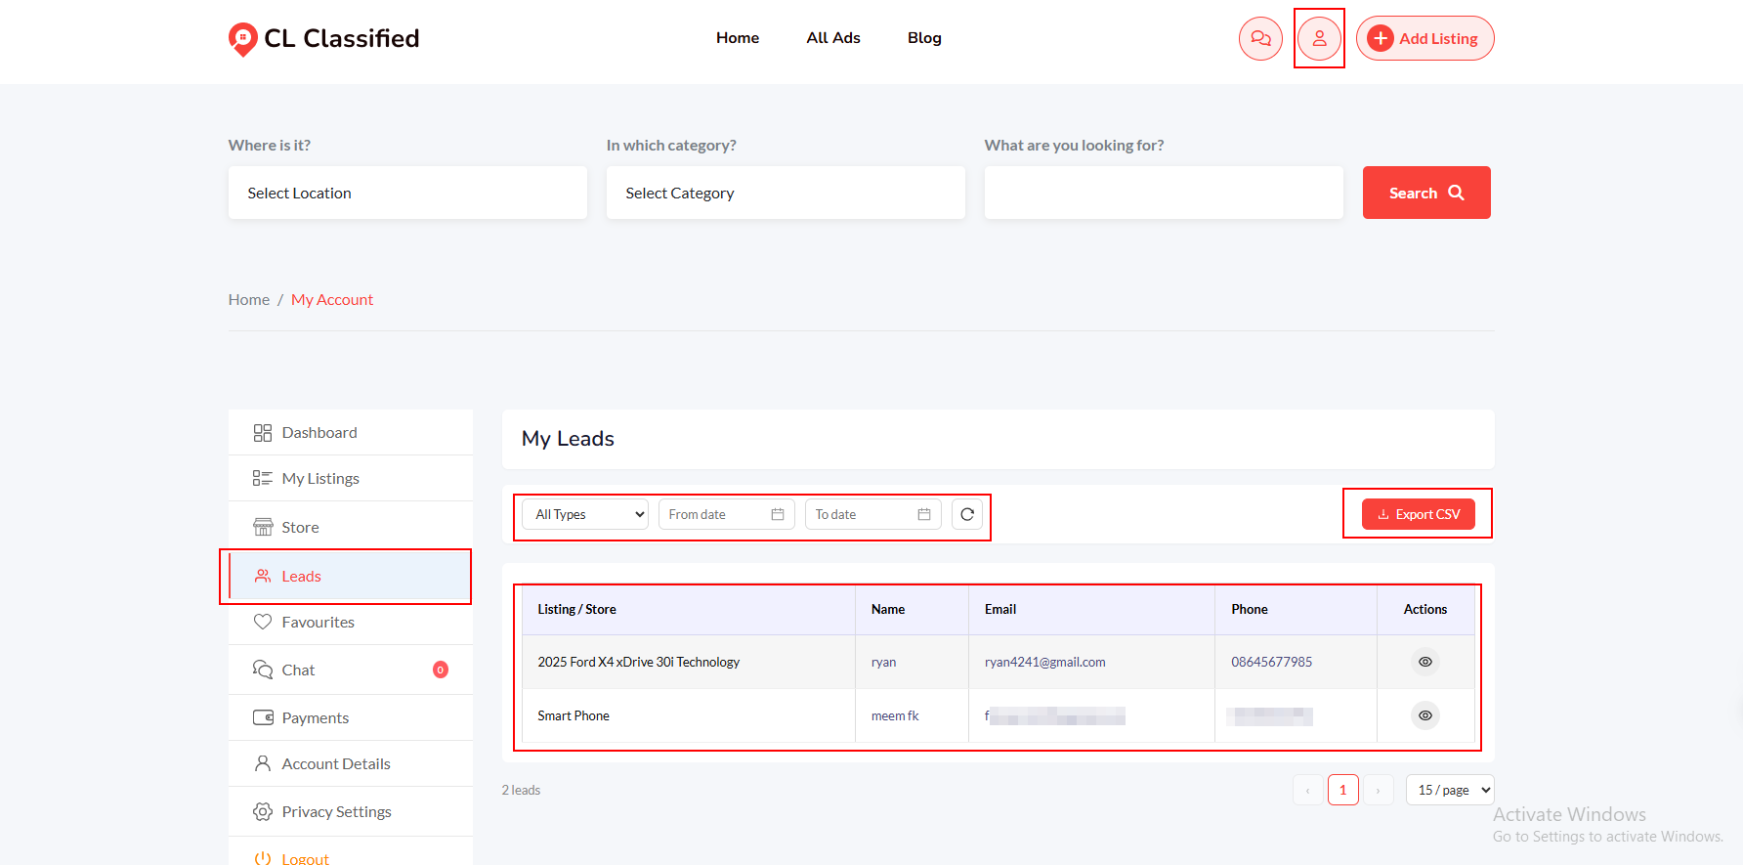Open Privacy Settings in the sidebar
Viewport: 1743px width, 865px height.
click(x=351, y=811)
